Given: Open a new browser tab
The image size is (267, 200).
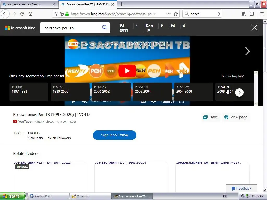Looking at the screenshot, I should click(x=122, y=4).
